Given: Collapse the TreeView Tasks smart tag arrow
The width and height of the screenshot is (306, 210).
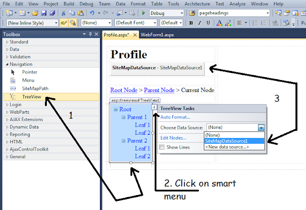Looking at the screenshot, I should coord(154,107).
